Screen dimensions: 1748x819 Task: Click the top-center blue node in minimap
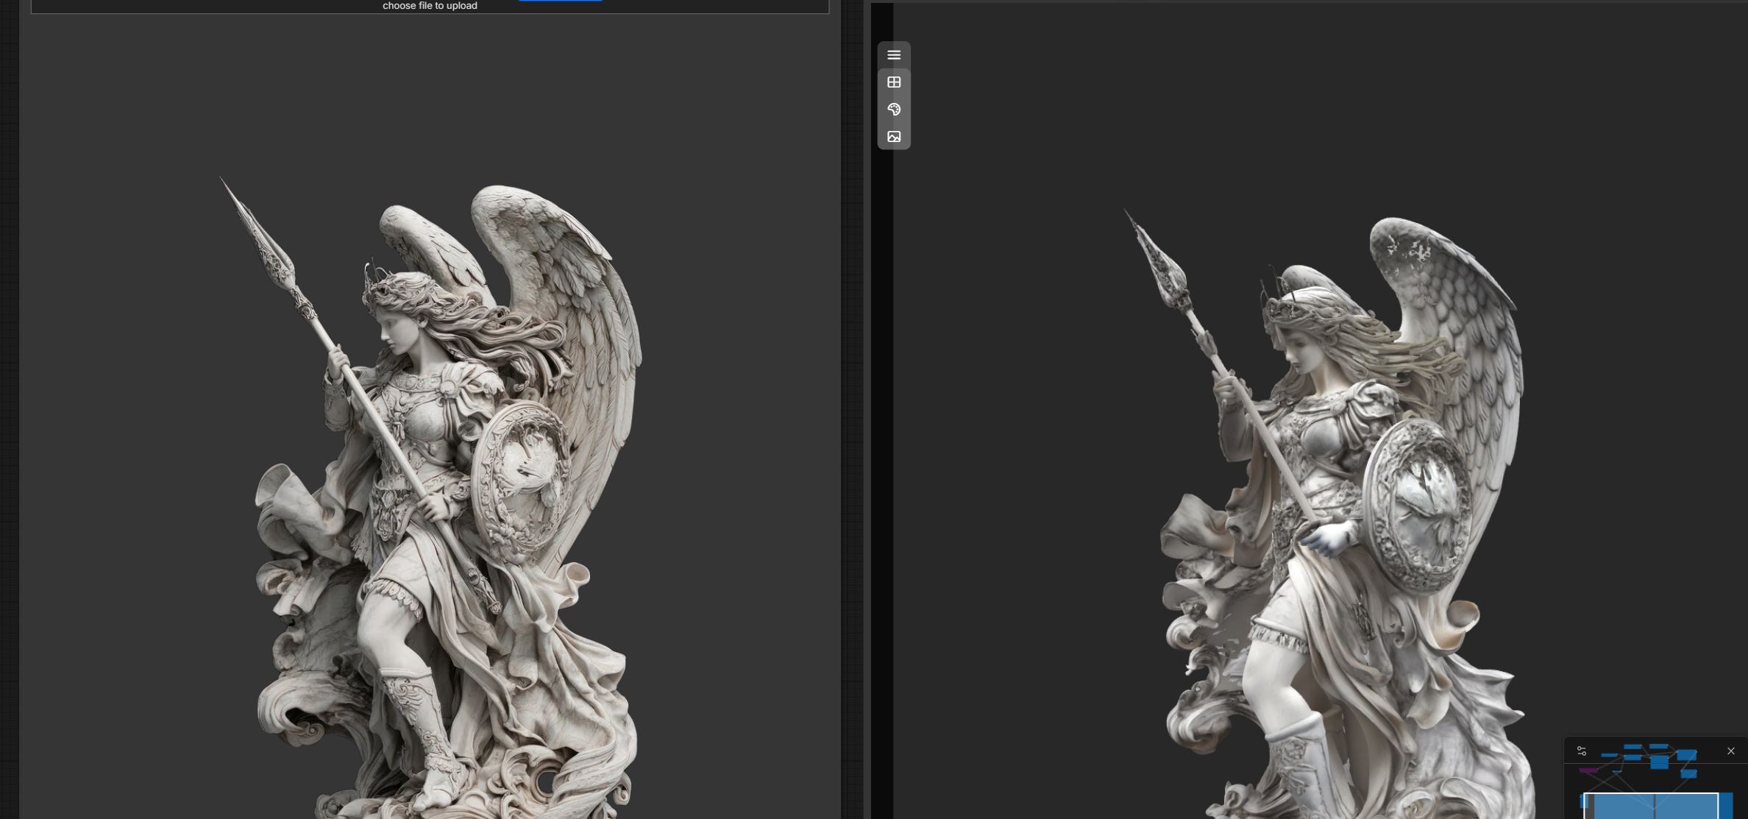(1658, 746)
